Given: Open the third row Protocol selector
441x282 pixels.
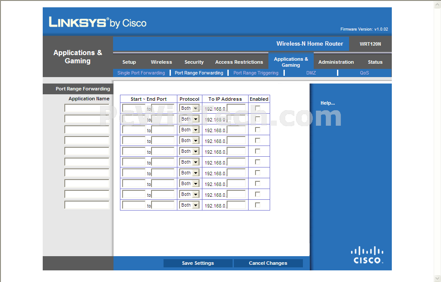Looking at the screenshot, I should (189, 130).
